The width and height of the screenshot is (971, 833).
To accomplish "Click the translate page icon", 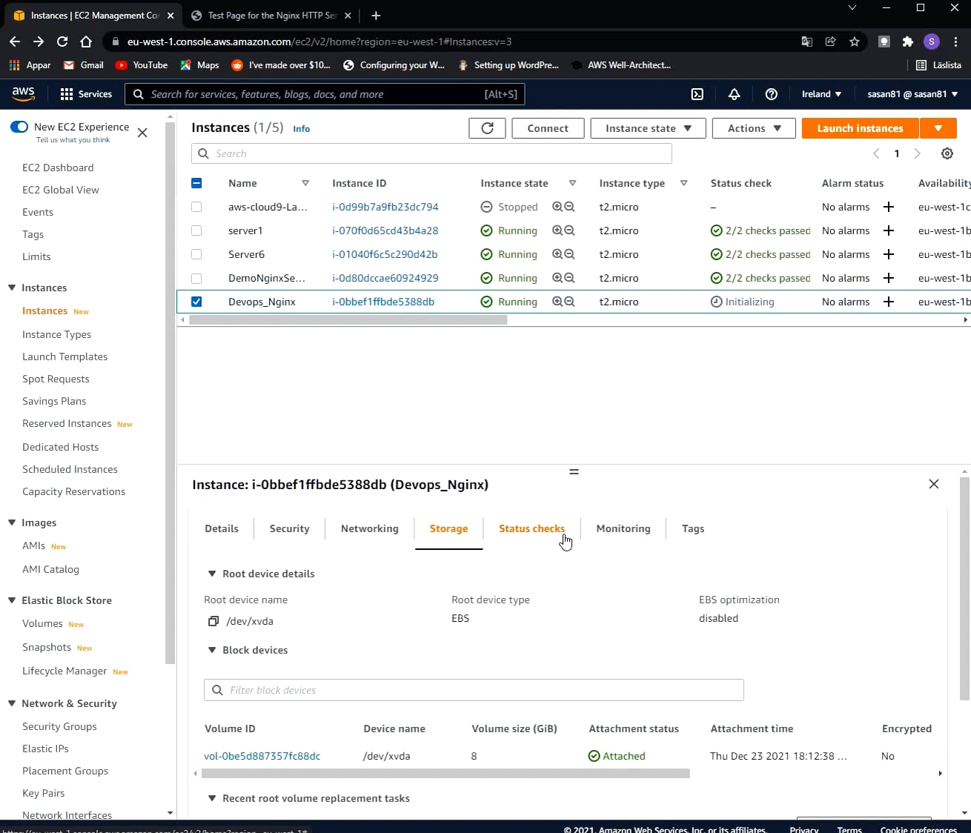I will tap(806, 42).
